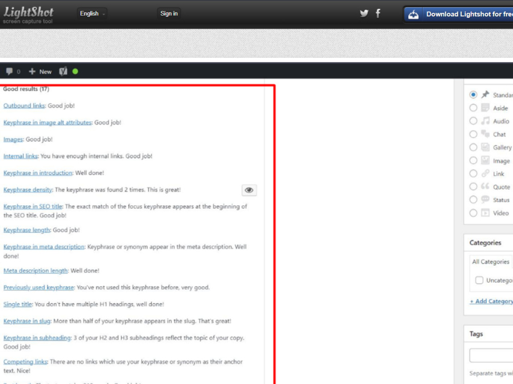Viewport: 513px width, 384px height.
Task: Click the Chat format icon
Action: [x=485, y=134]
